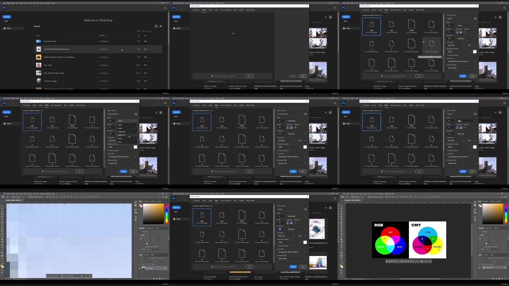This screenshot has height=286, width=509.
Task: Open the White background contents dropdown beside the units list
Action: pyautogui.click(x=120, y=147)
